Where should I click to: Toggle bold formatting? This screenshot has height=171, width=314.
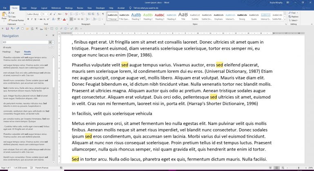(28, 19)
